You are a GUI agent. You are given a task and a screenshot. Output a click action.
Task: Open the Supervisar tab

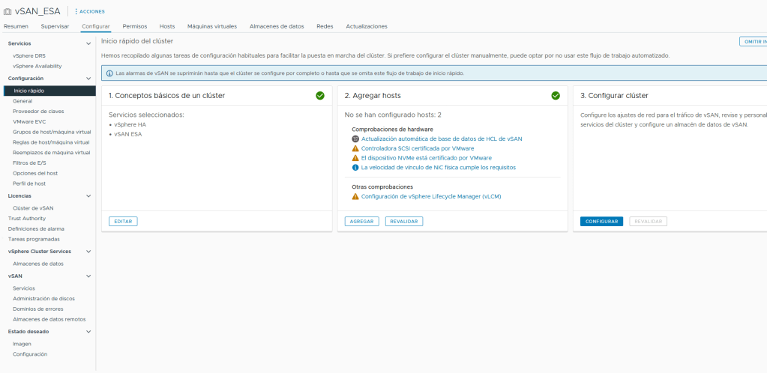pos(55,26)
